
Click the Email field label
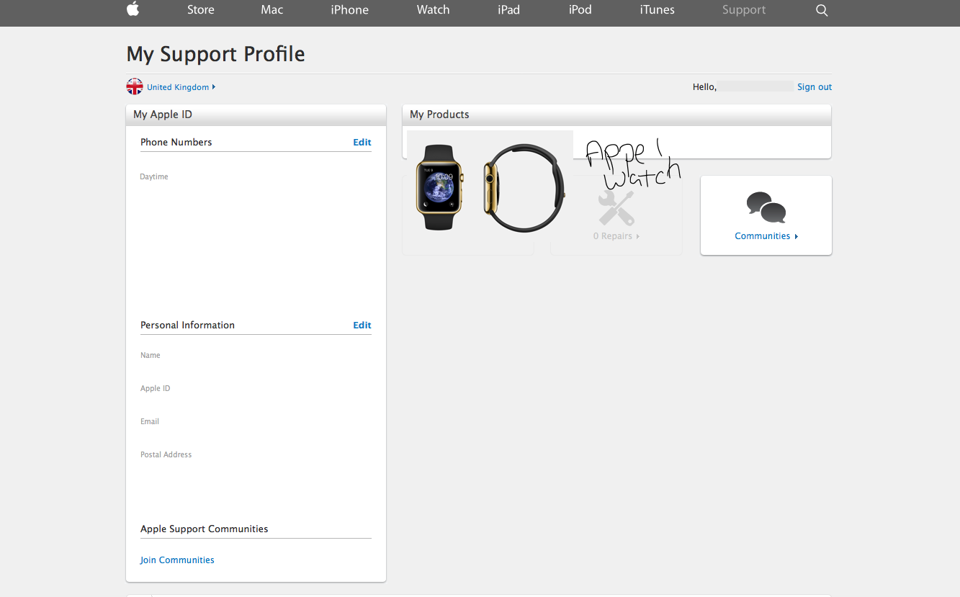pos(150,421)
